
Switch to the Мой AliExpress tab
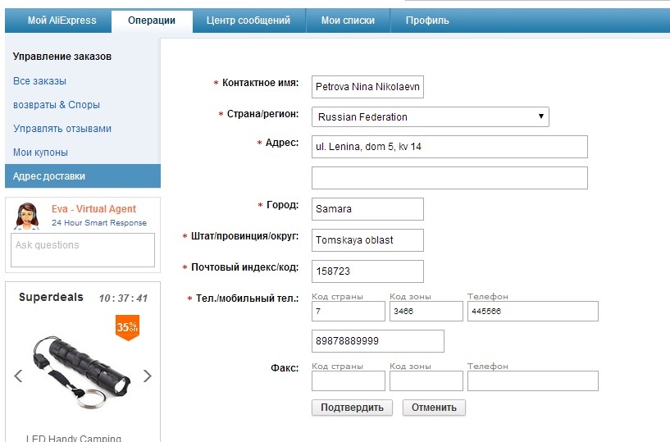pyautogui.click(x=62, y=21)
